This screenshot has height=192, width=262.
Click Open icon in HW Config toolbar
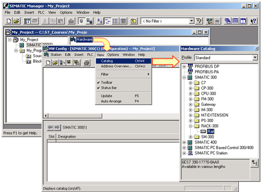(x=55, y=63)
